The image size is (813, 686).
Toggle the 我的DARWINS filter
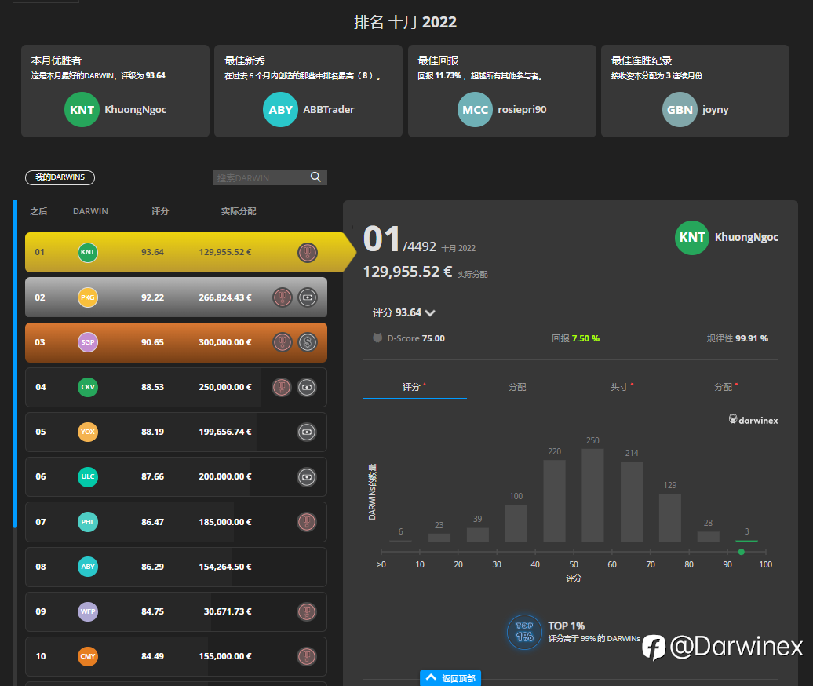pyautogui.click(x=60, y=177)
